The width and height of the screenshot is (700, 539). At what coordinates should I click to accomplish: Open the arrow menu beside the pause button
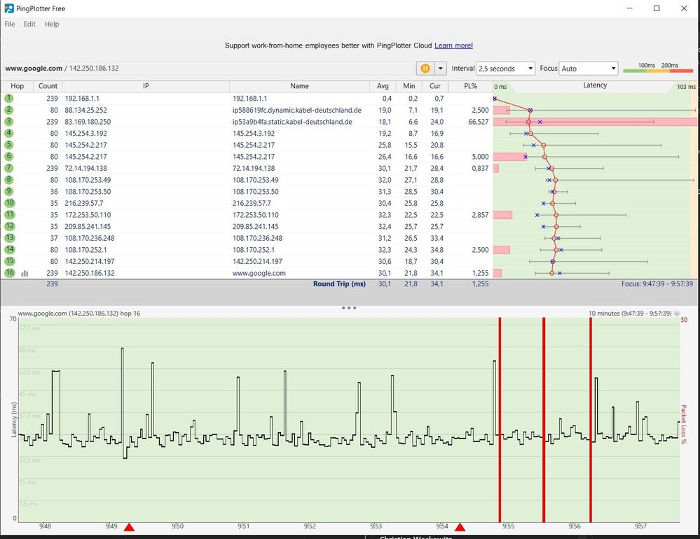click(x=440, y=69)
